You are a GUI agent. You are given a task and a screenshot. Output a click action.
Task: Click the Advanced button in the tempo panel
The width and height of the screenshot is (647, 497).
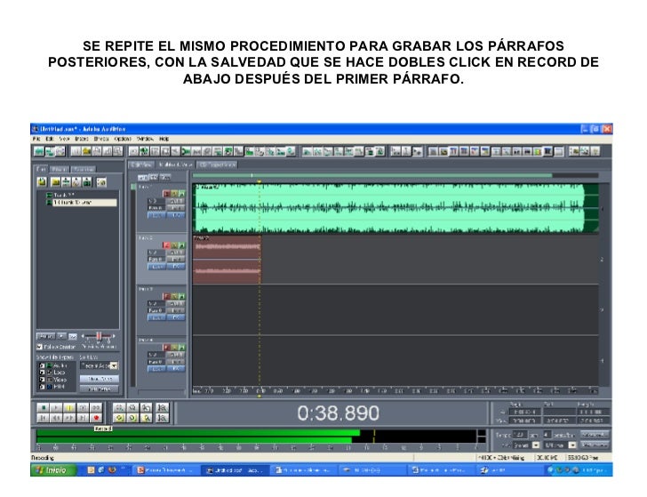click(x=594, y=435)
